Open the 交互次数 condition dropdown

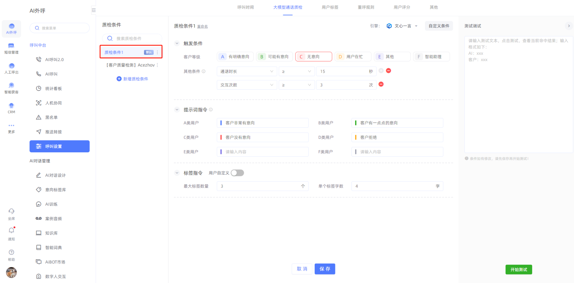(247, 85)
